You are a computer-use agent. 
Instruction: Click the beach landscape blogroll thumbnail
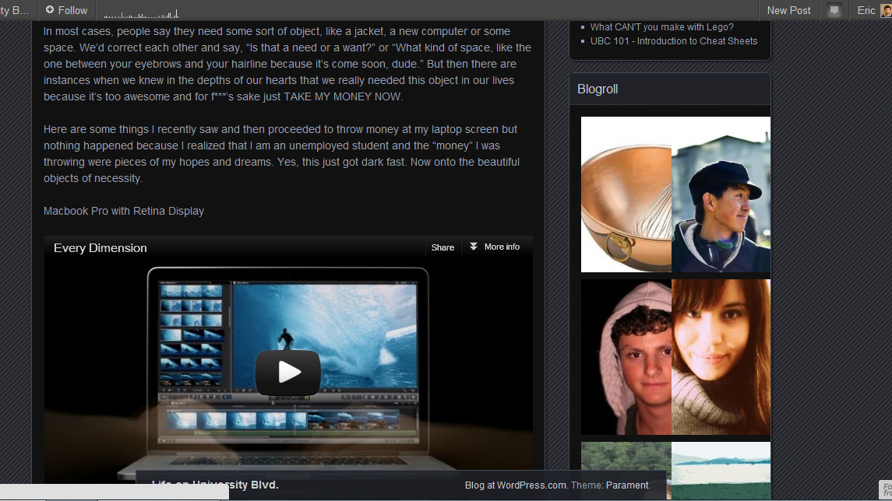[721, 469]
